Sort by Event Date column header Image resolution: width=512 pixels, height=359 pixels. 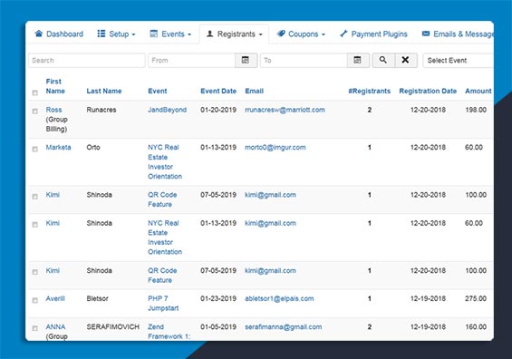coord(218,92)
